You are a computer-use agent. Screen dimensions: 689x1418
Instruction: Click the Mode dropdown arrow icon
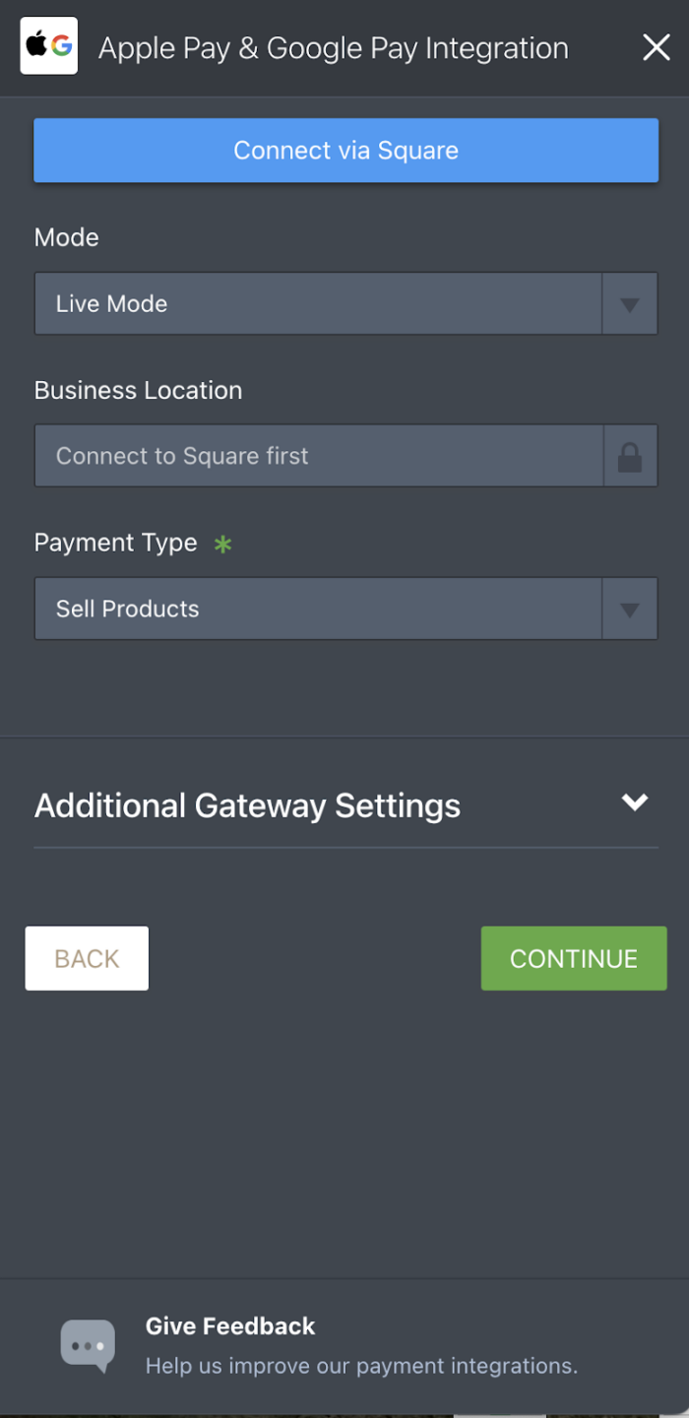(629, 303)
